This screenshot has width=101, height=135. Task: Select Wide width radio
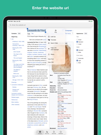tap(77, 52)
